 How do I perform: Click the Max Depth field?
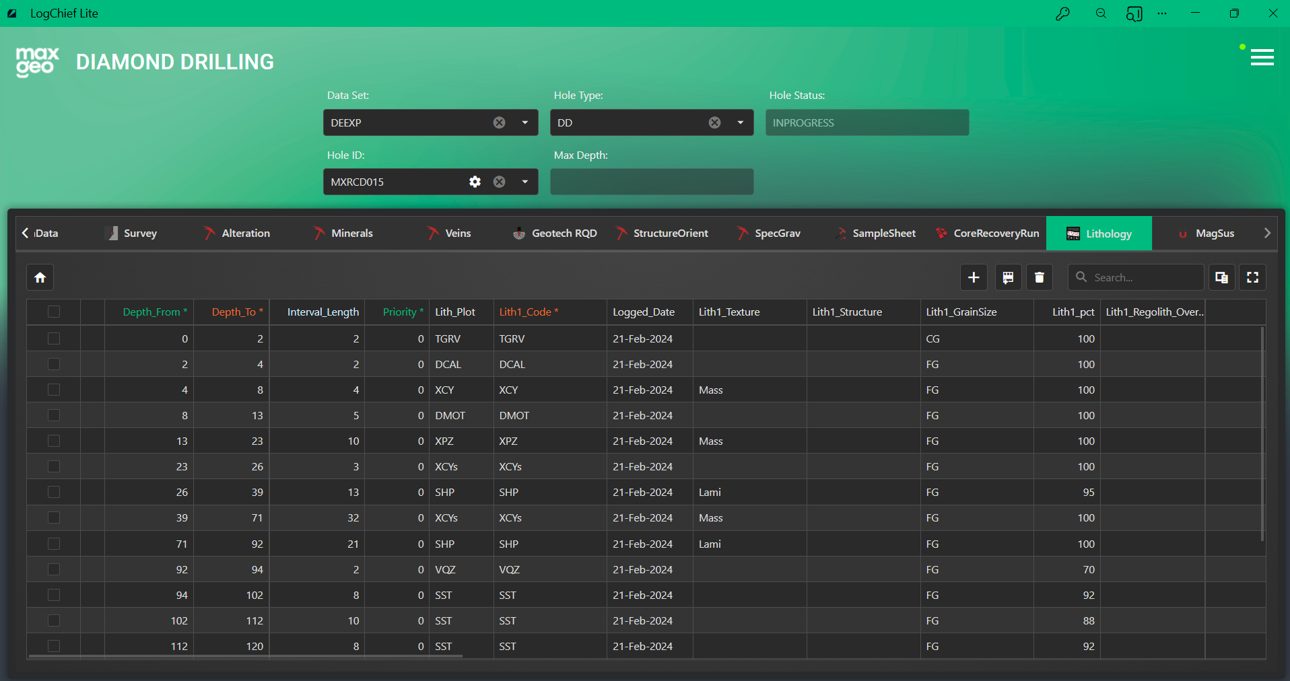click(652, 182)
